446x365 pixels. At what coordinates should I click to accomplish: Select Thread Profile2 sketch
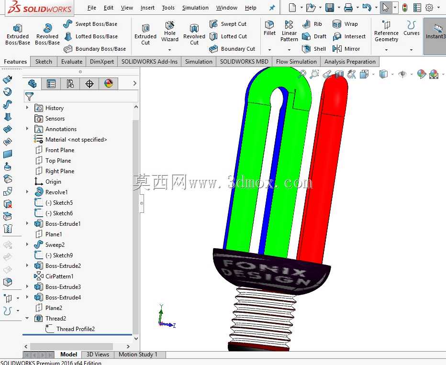click(x=70, y=329)
